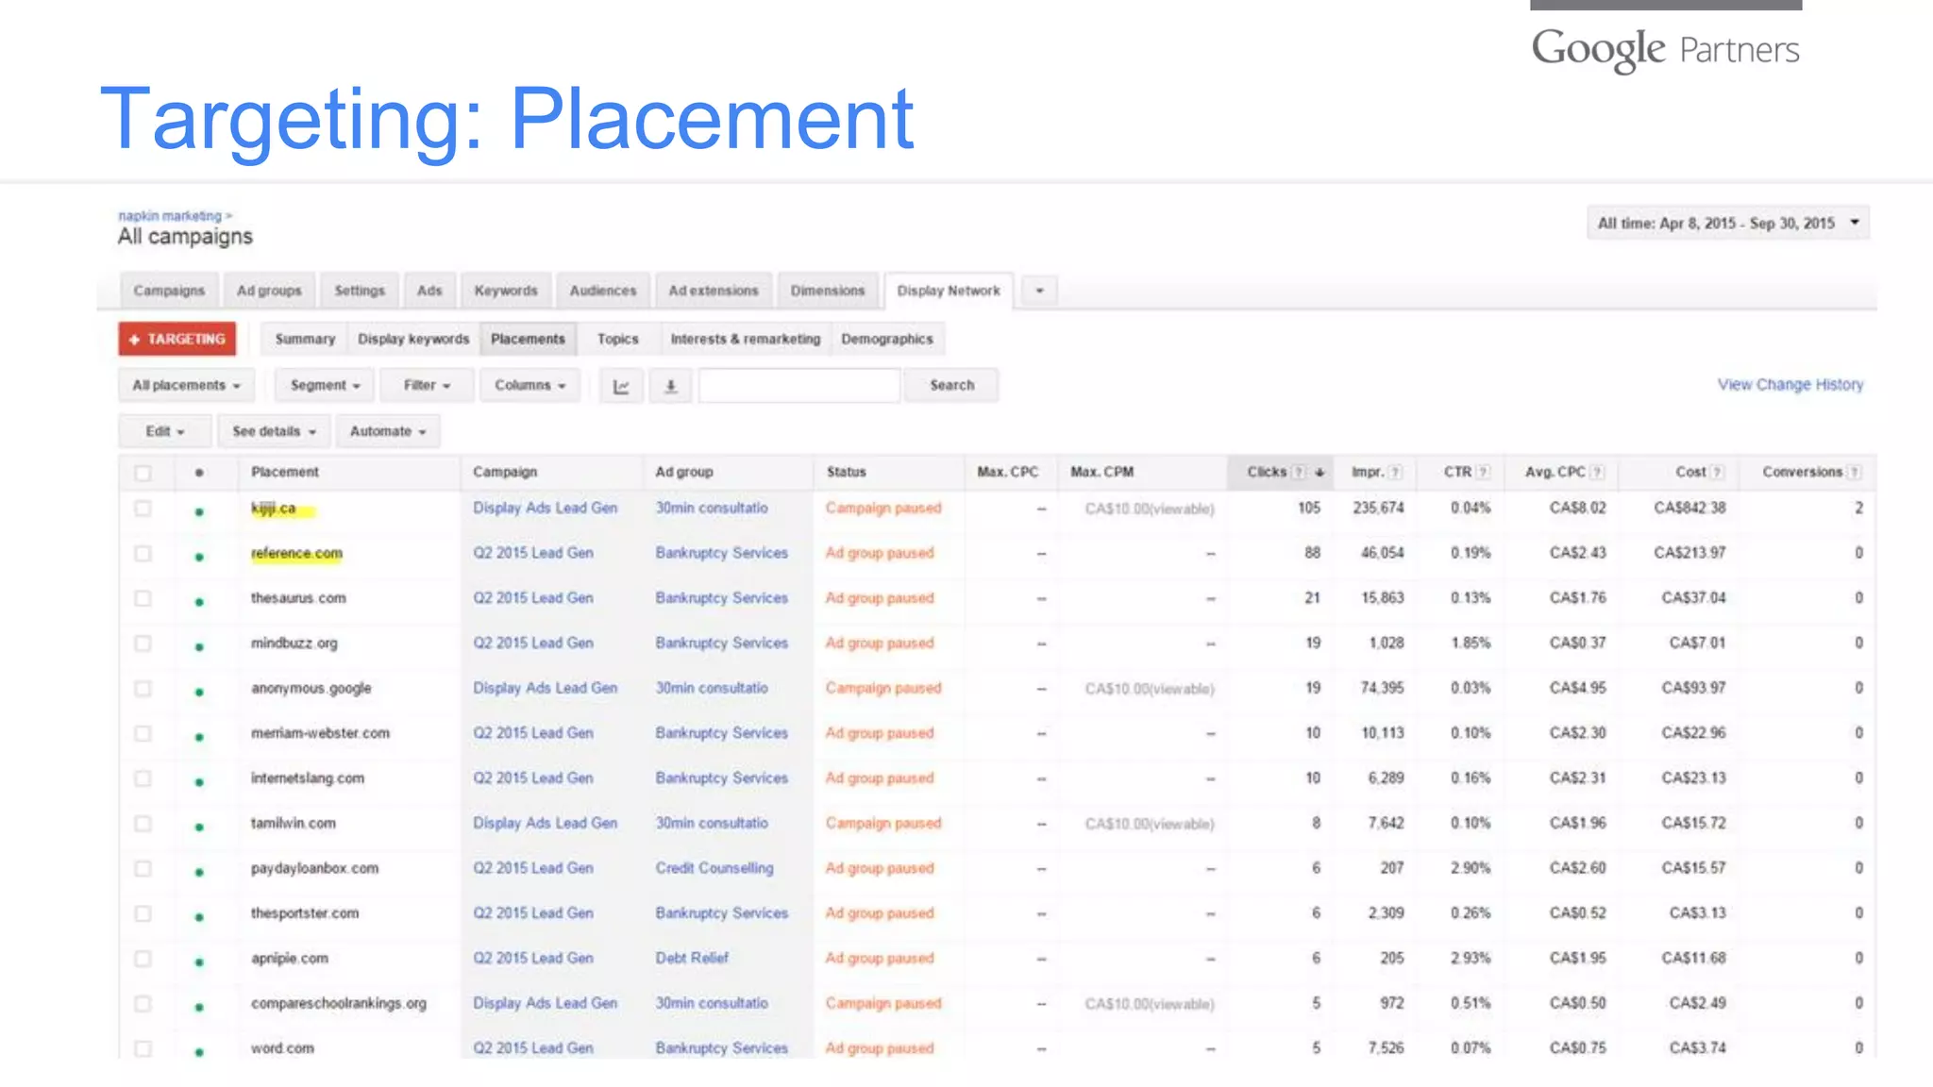
Task: Click help icon beside Impr. column header
Action: 1395,472
